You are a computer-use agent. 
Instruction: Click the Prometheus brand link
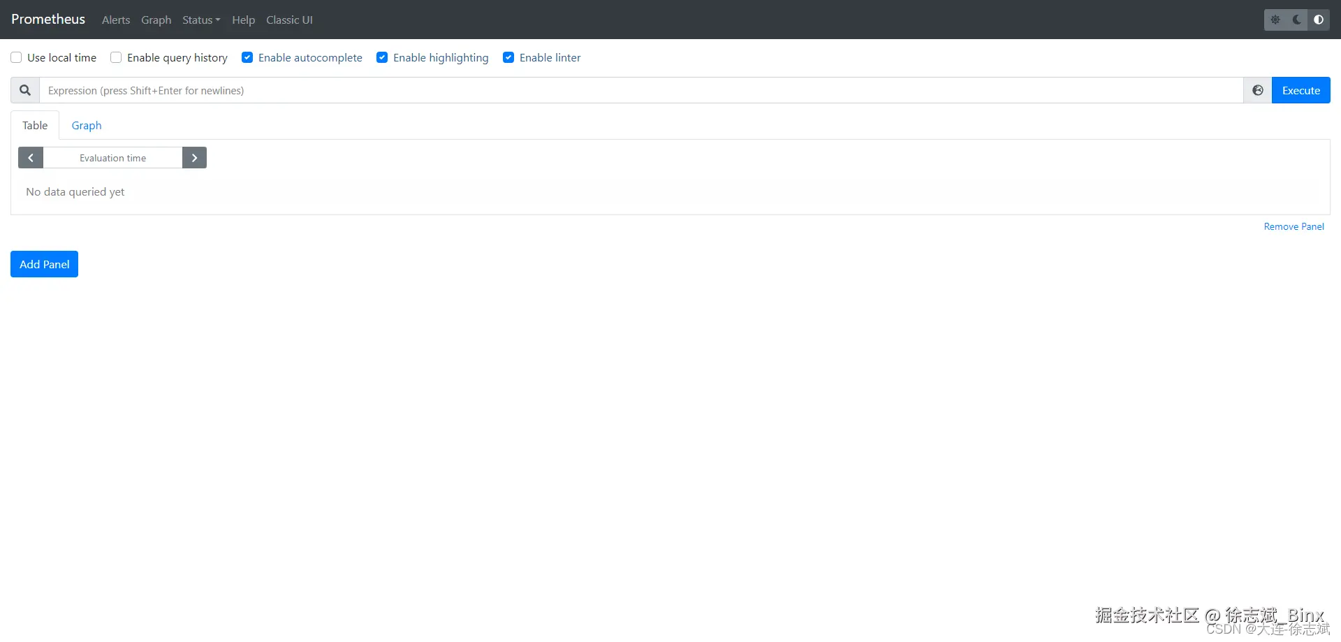[48, 19]
